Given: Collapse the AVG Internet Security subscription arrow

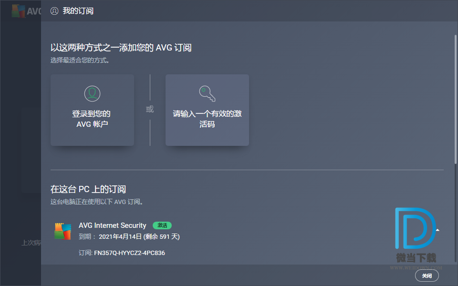Looking at the screenshot, I should click(x=437, y=230).
